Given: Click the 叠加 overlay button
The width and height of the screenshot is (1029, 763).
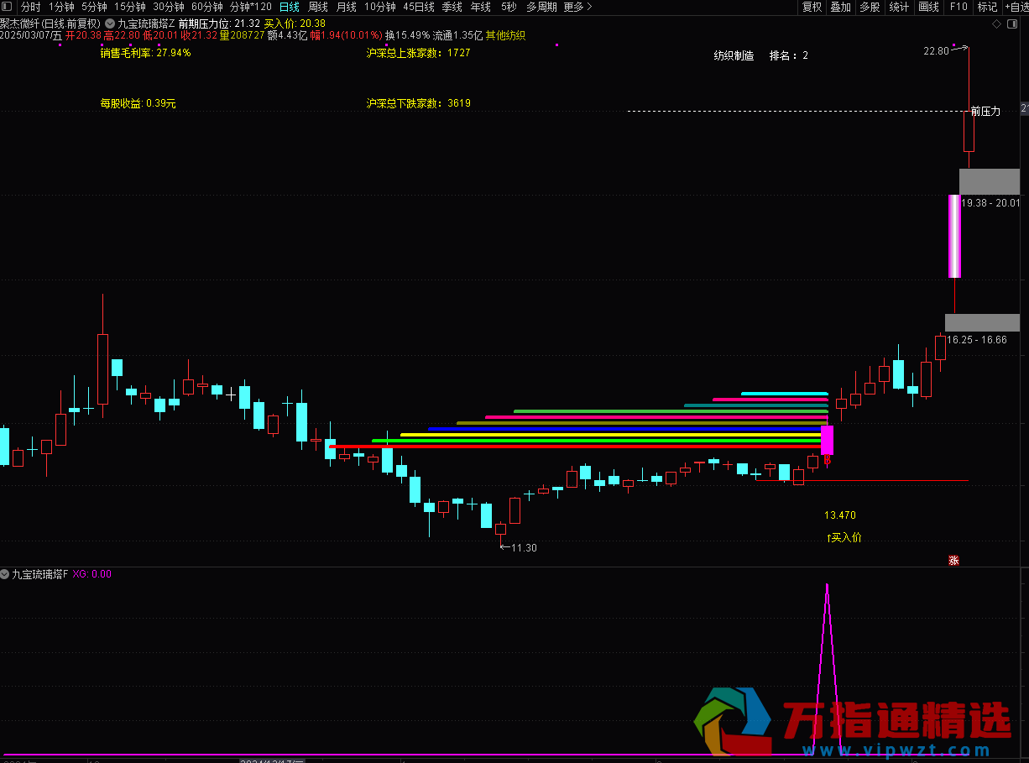Looking at the screenshot, I should pyautogui.click(x=840, y=7).
